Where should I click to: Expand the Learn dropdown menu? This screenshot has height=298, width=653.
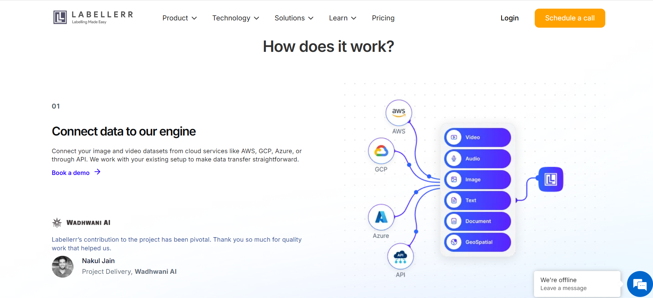point(343,18)
